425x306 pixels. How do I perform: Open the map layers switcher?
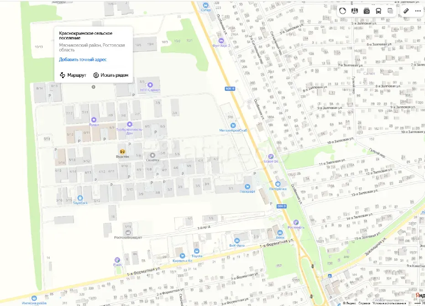pos(390,11)
